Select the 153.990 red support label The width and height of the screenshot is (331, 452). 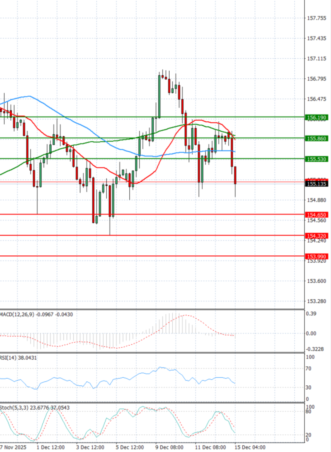coord(316,257)
